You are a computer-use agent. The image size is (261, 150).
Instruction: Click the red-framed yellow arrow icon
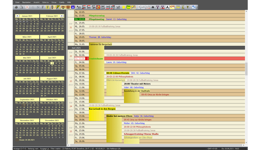point(98,7)
